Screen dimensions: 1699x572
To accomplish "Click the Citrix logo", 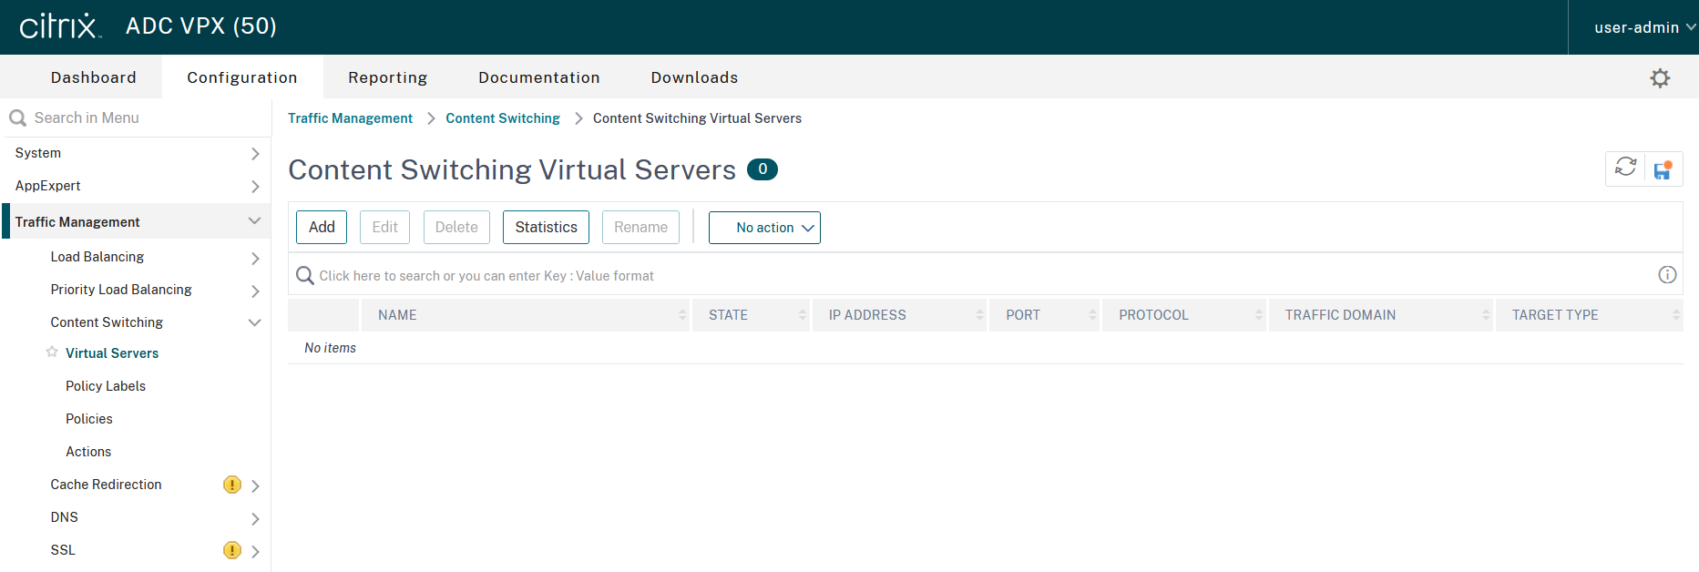I will tap(60, 26).
